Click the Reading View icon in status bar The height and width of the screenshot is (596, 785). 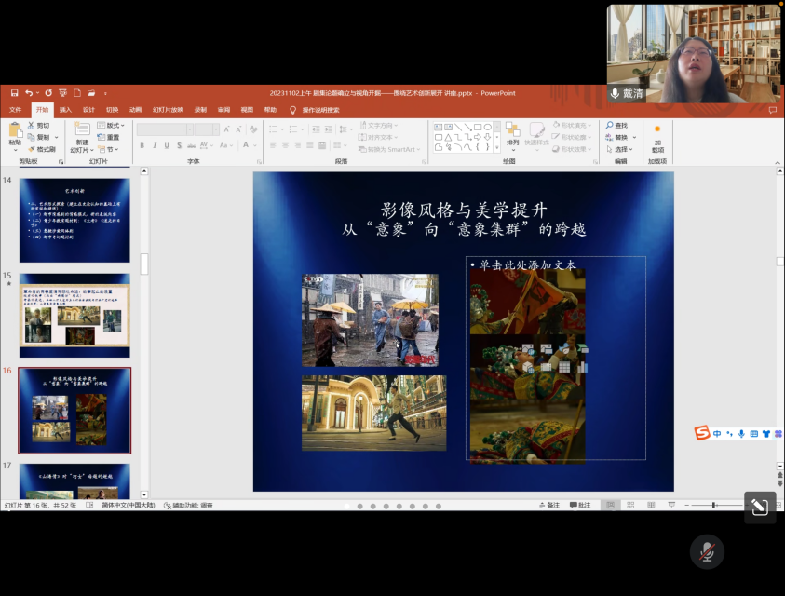pyautogui.click(x=650, y=504)
